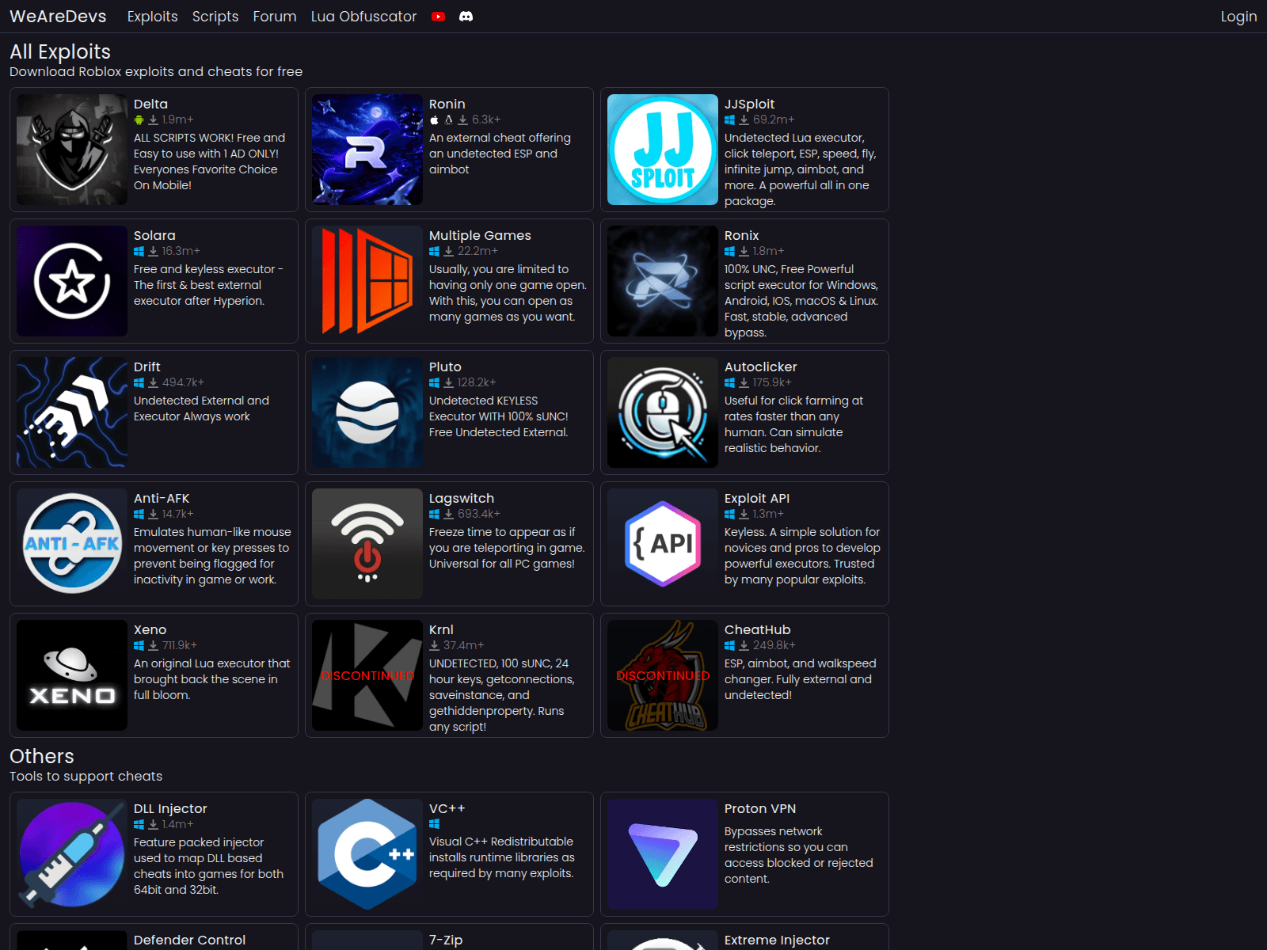Open the Pluto planet logo
Viewport: 1267px width, 950px height.
click(x=367, y=412)
